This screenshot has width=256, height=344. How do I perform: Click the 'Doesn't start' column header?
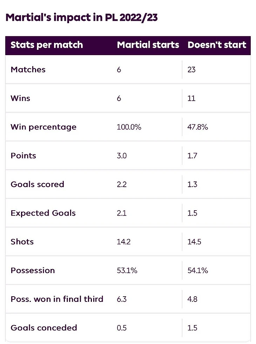(217, 45)
